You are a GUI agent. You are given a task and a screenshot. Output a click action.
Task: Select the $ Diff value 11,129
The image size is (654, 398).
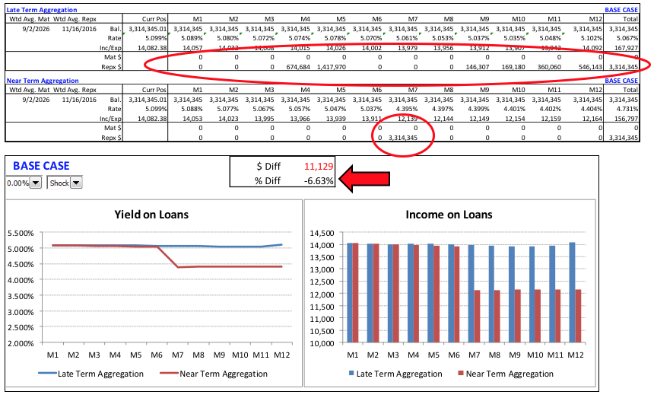click(x=319, y=167)
